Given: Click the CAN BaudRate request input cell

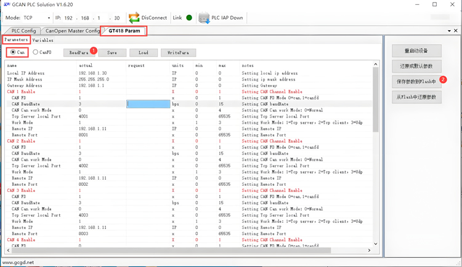Looking at the screenshot, I should pyautogui.click(x=148, y=104).
